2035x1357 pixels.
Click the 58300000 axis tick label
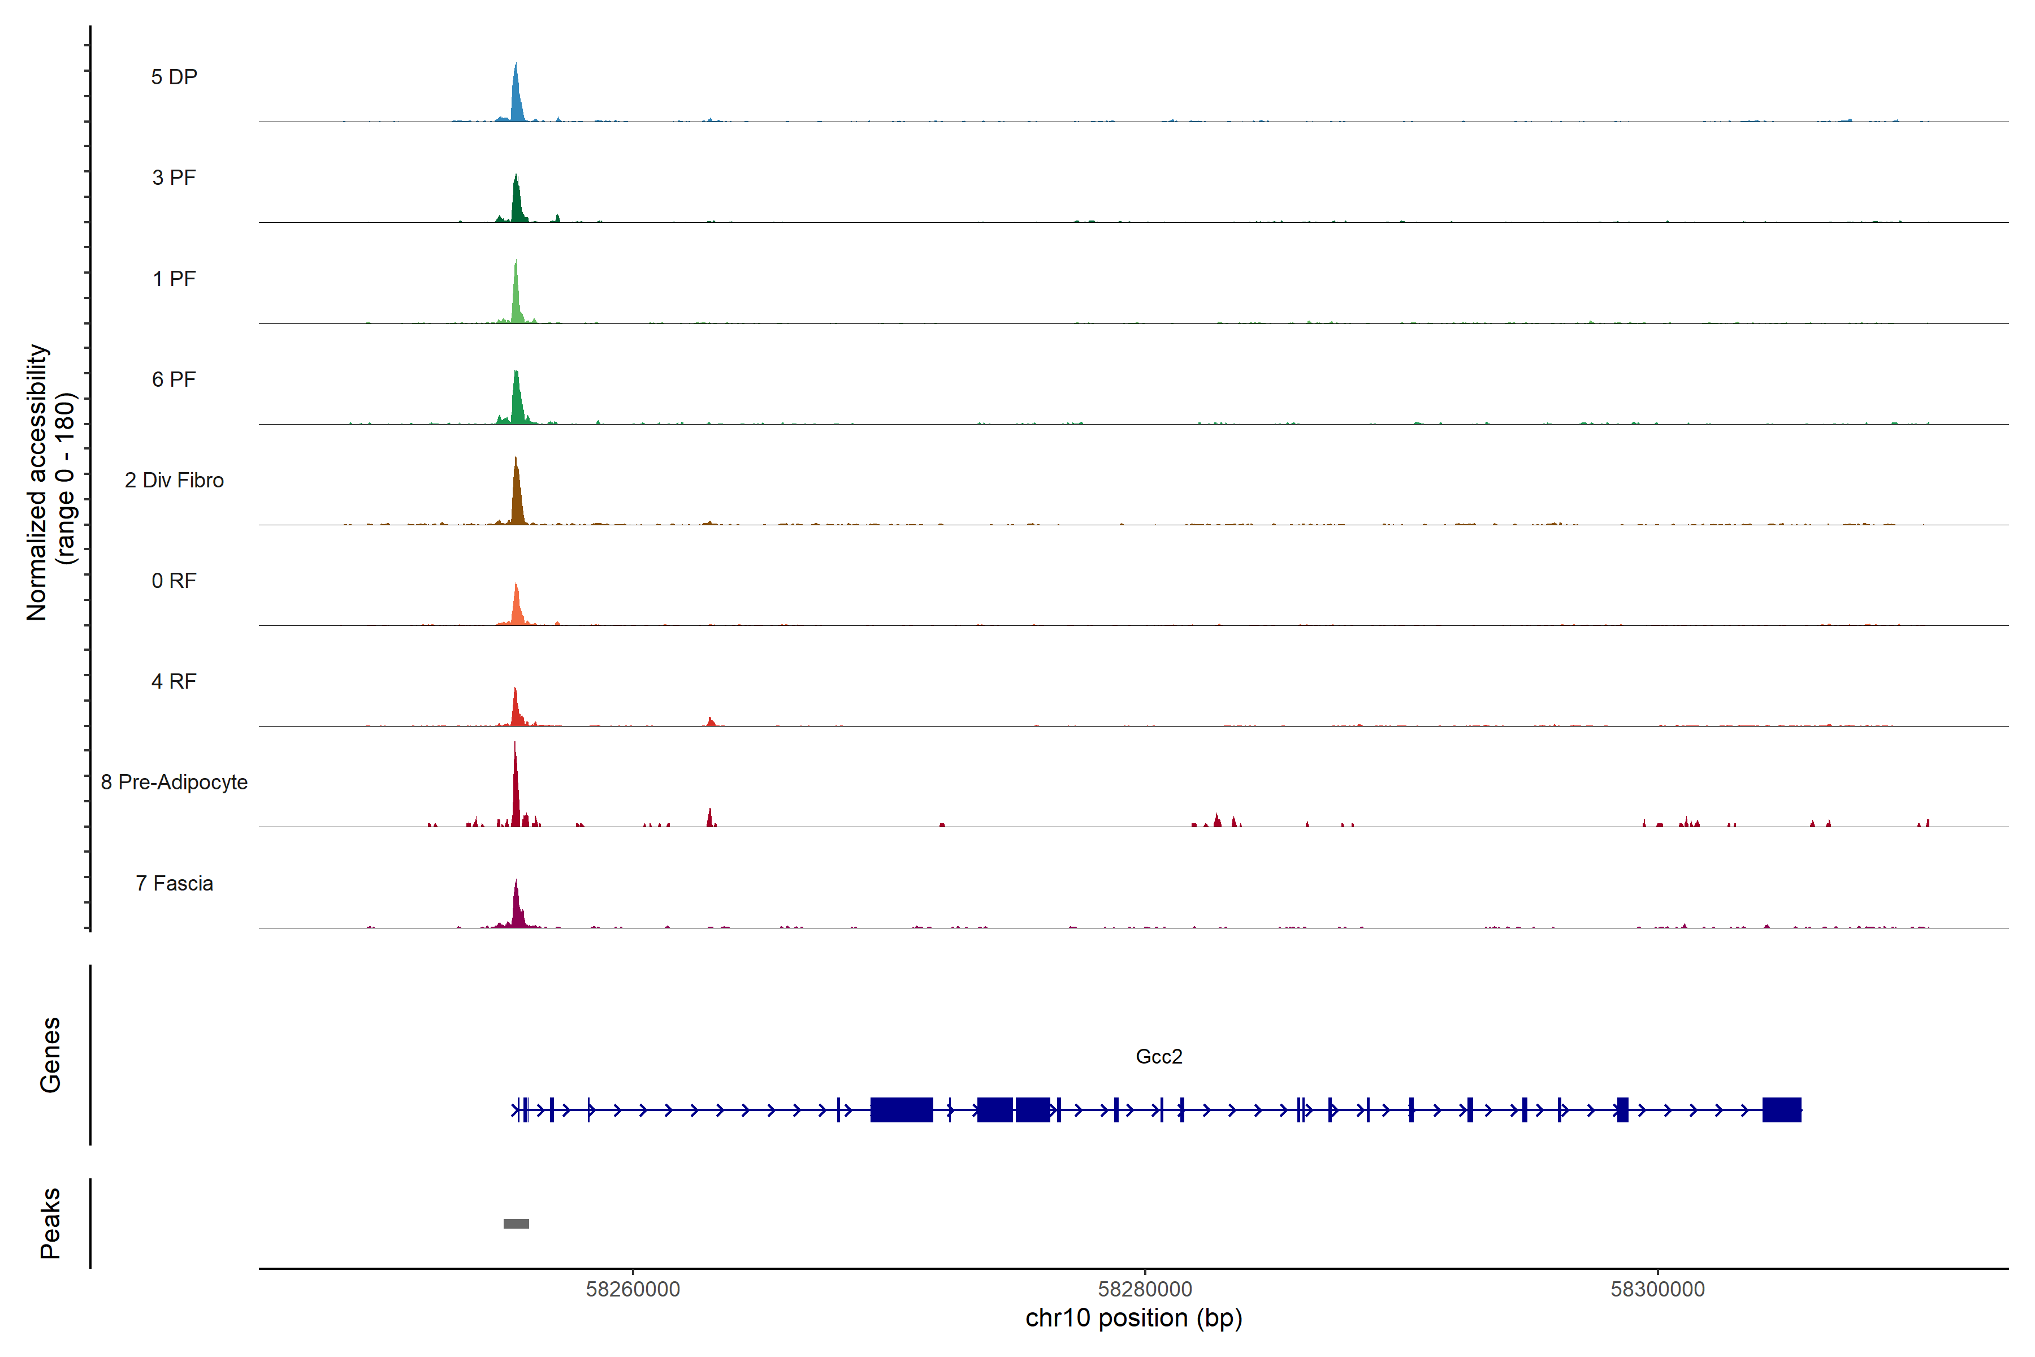point(1657,1290)
